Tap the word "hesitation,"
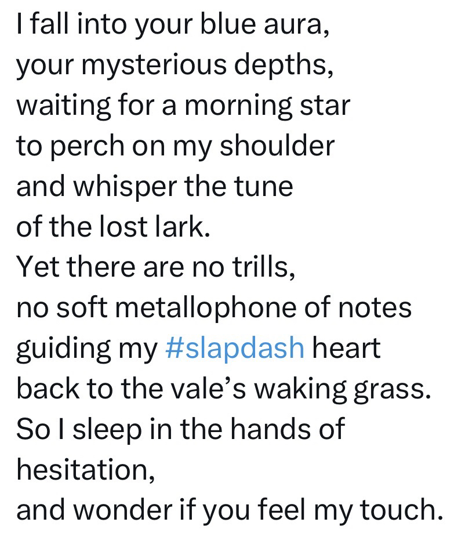454x544 pixels. coord(85,470)
